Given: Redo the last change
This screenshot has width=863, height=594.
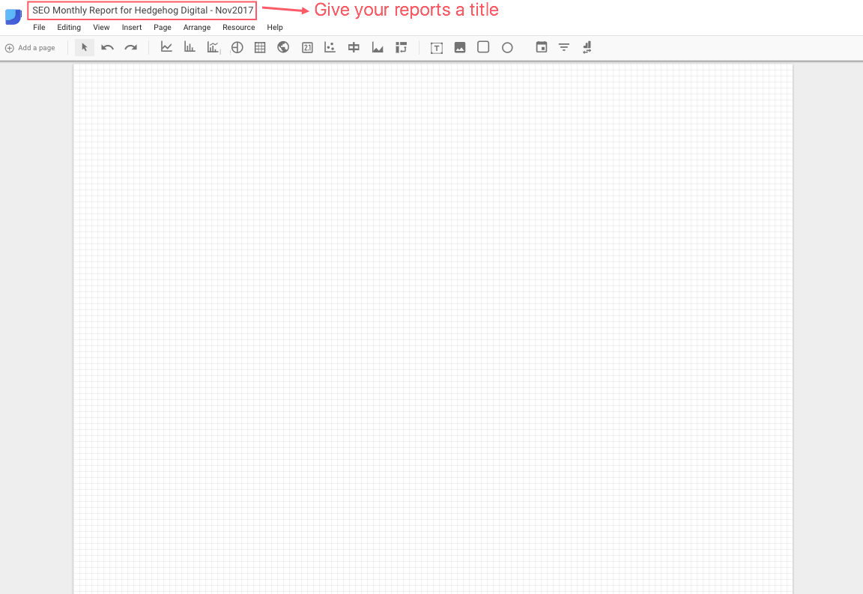Looking at the screenshot, I should [130, 46].
